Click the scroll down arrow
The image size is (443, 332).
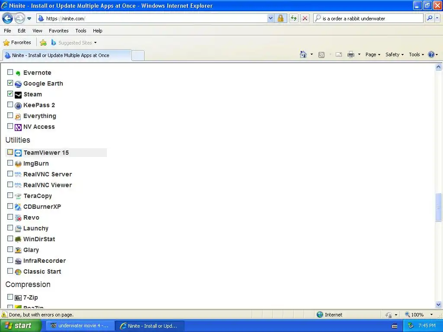[x=439, y=305]
